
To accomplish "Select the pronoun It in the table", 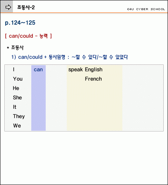I will pyautogui.click(x=14, y=107).
